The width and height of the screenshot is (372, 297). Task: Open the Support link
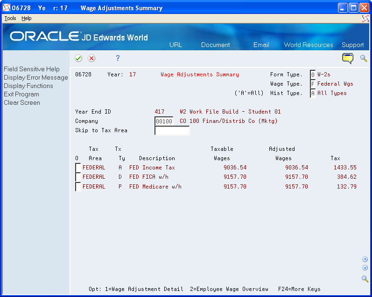click(x=352, y=45)
